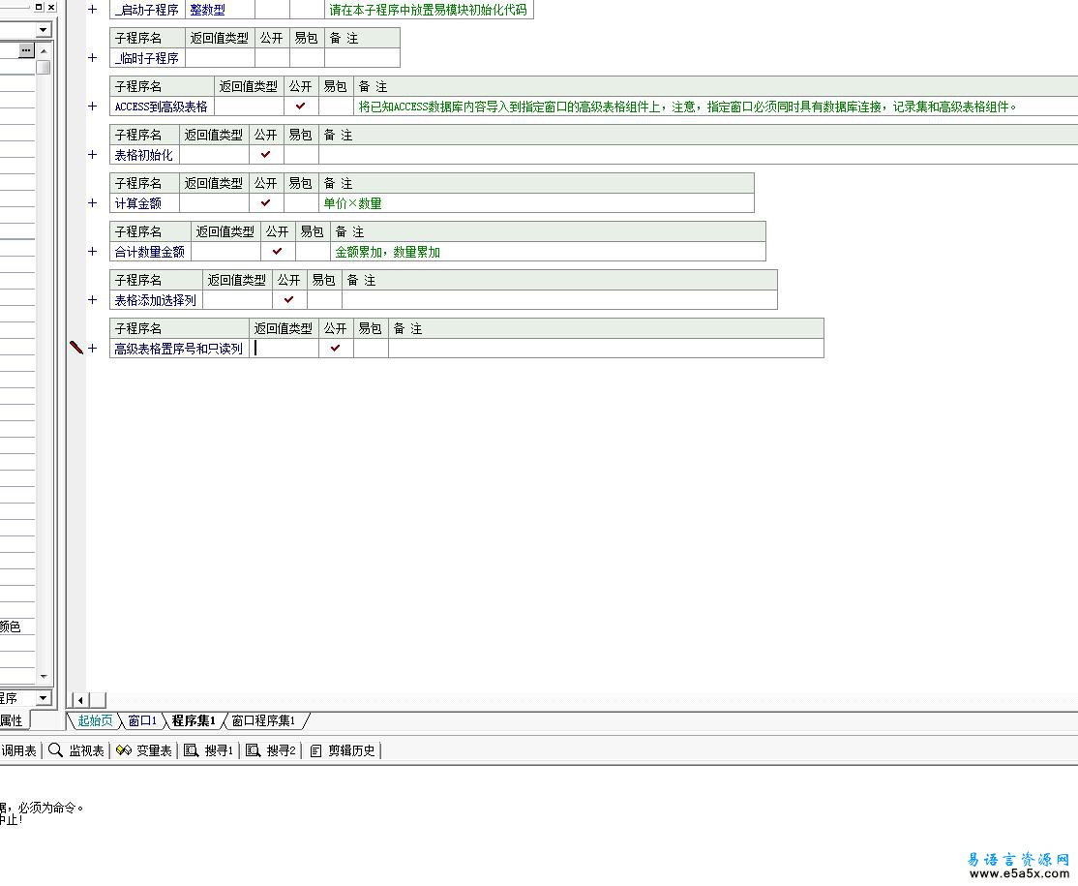Toggle 公开 checkmark for 计算金额
1078x886 pixels.
265,203
